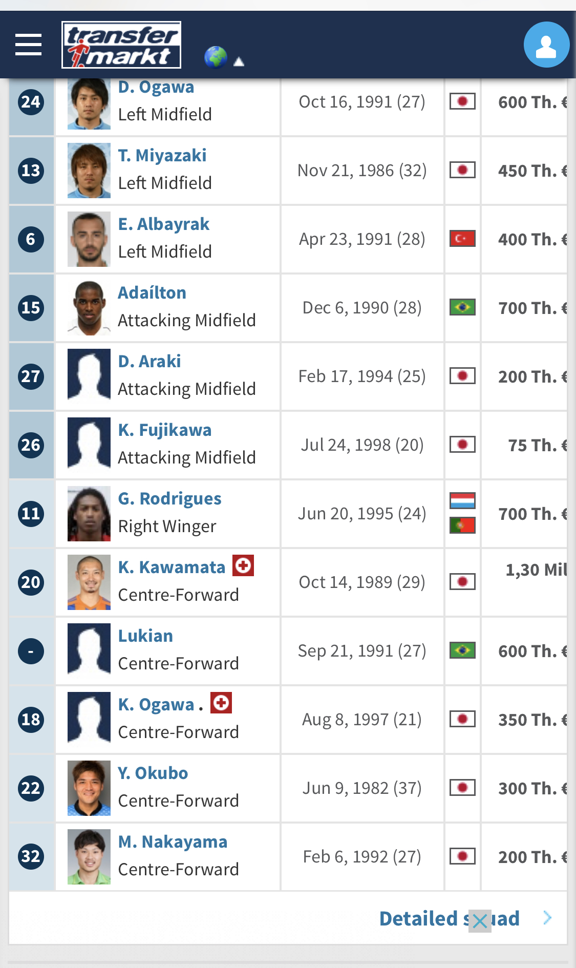Viewport: 576px width, 968px height.
Task: Close the ad overlay X button
Action: point(480,921)
